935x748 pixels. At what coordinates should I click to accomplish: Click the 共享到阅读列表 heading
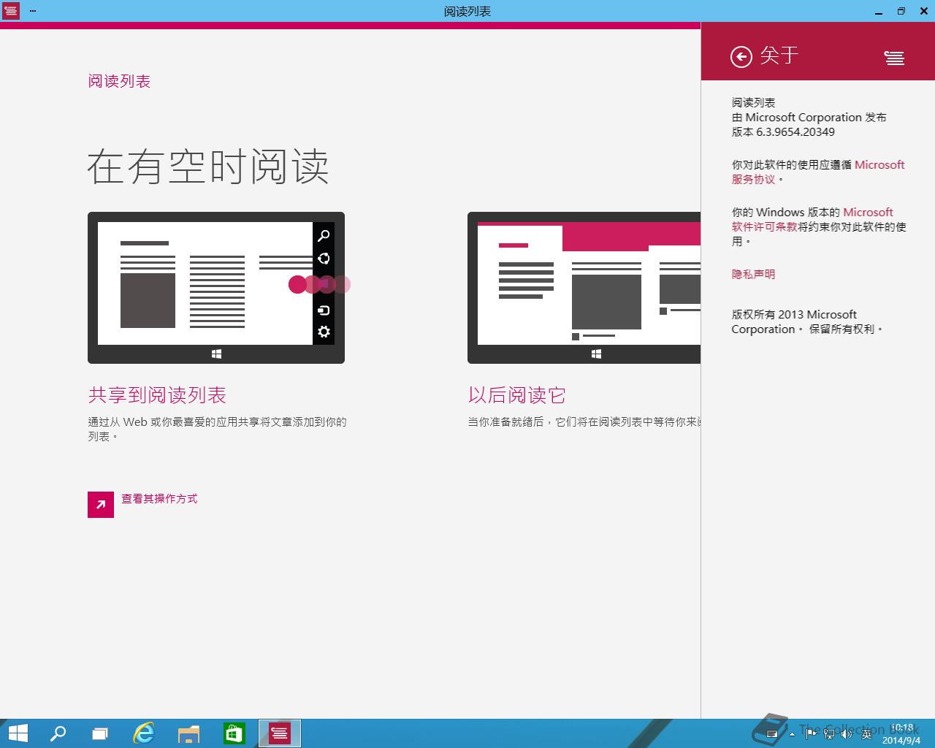pyautogui.click(x=157, y=395)
